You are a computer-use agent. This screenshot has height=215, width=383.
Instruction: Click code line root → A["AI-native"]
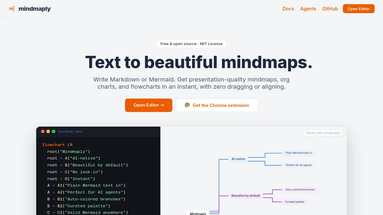tap(74, 158)
